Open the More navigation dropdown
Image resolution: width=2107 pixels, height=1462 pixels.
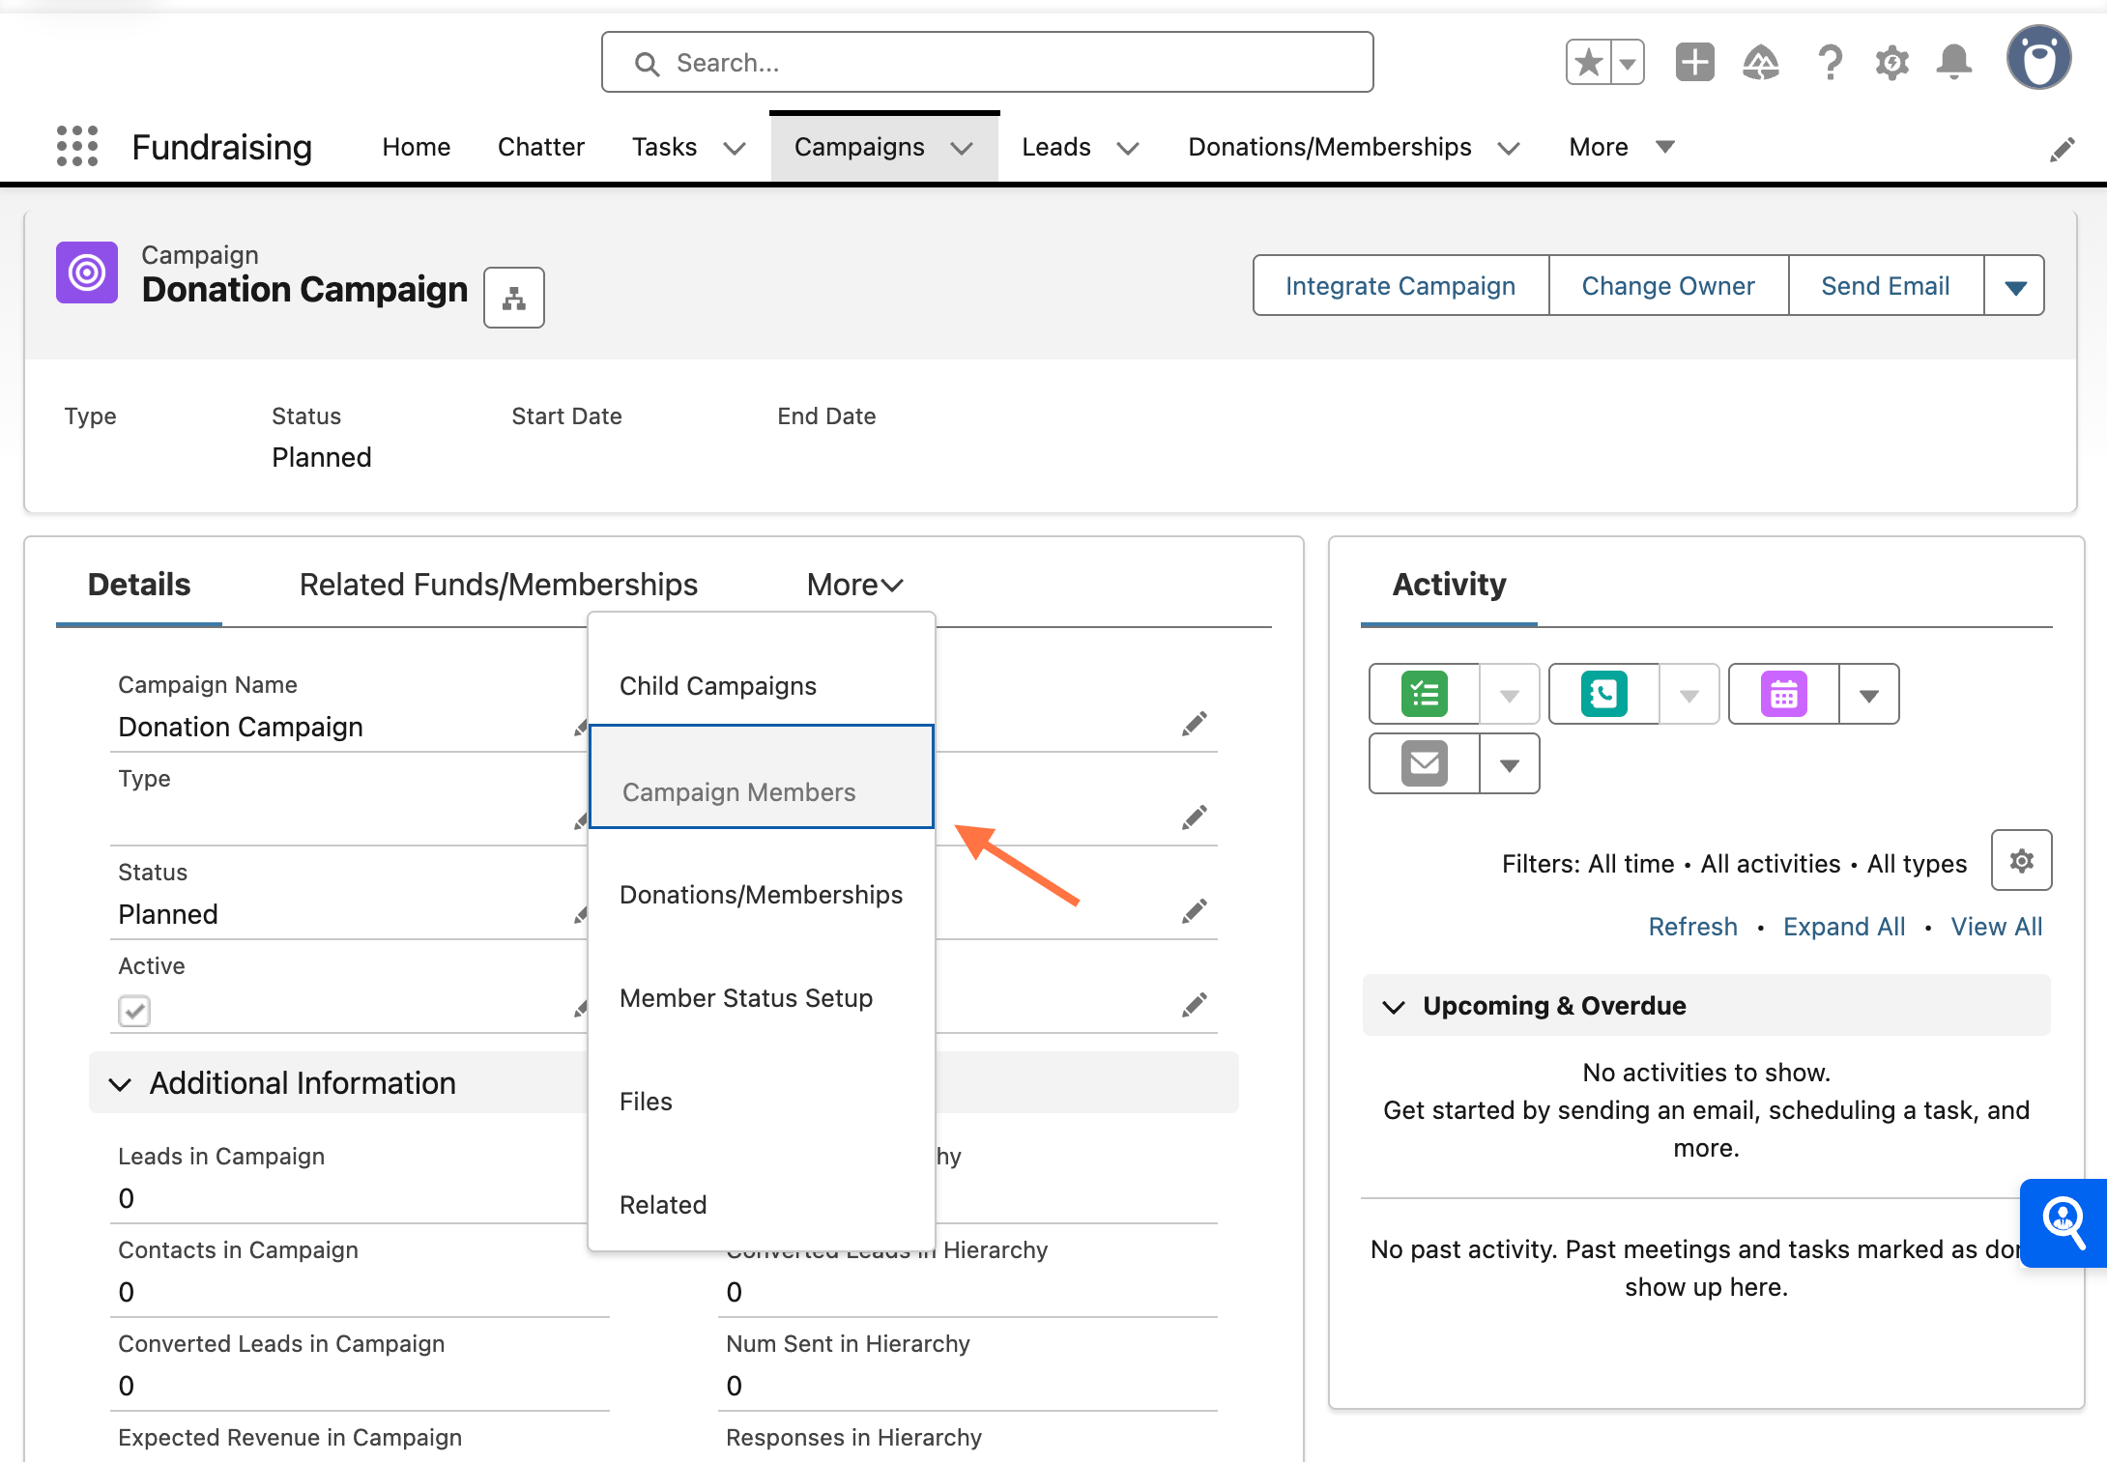[x=1622, y=147]
